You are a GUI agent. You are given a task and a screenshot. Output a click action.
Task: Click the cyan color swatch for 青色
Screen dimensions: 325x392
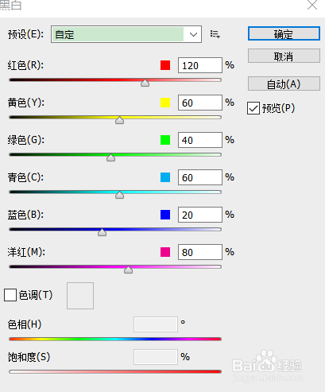pyautogui.click(x=165, y=177)
